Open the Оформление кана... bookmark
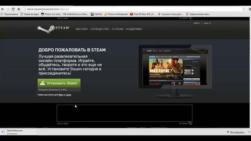 coord(198,14)
